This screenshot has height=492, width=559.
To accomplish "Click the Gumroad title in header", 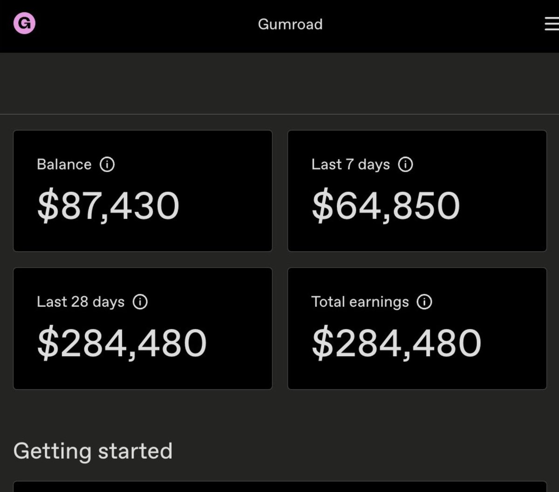I will point(290,24).
